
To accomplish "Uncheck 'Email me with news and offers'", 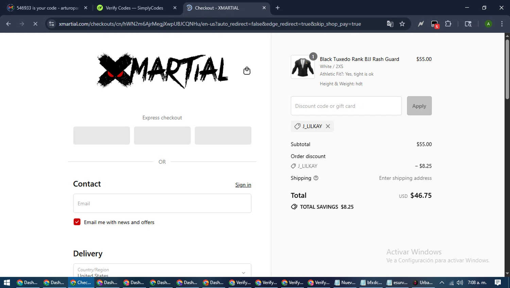I will point(77,222).
